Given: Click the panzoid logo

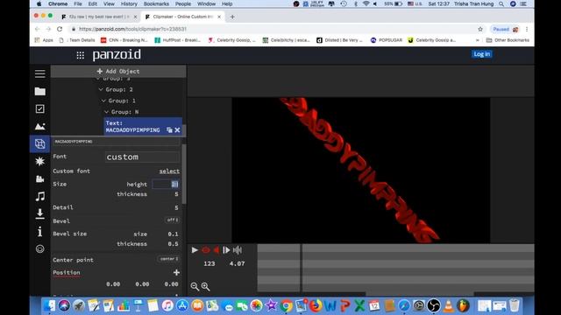Looking at the screenshot, I should [117, 54].
